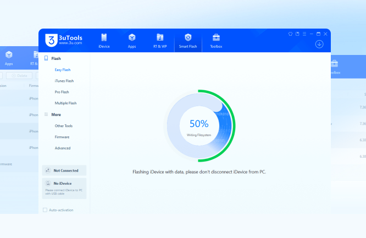Click the No iDevice panel
Screen dimensions: 366x238
point(64,189)
